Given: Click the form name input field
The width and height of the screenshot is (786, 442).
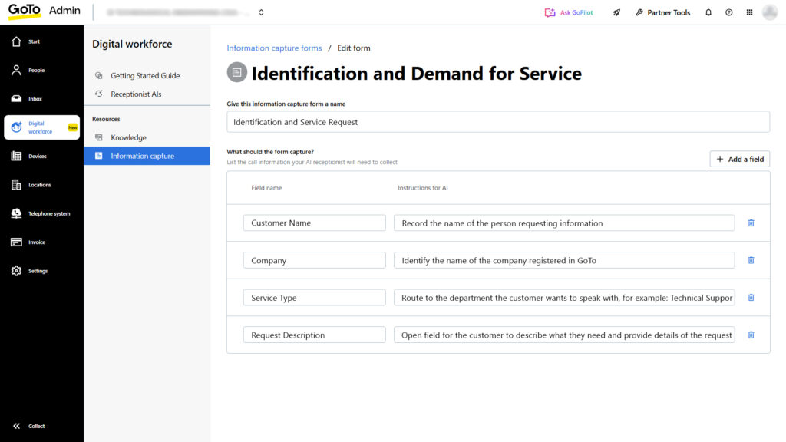Looking at the screenshot, I should (x=497, y=122).
